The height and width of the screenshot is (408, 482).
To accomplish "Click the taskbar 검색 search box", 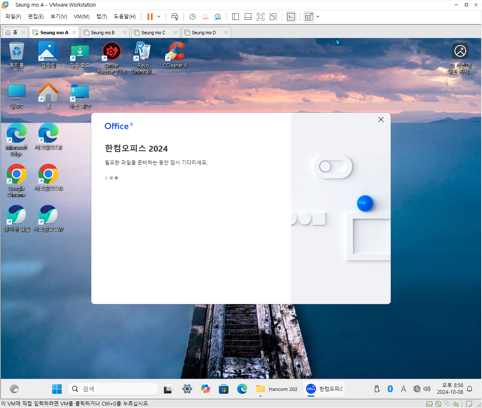I will 113,389.
